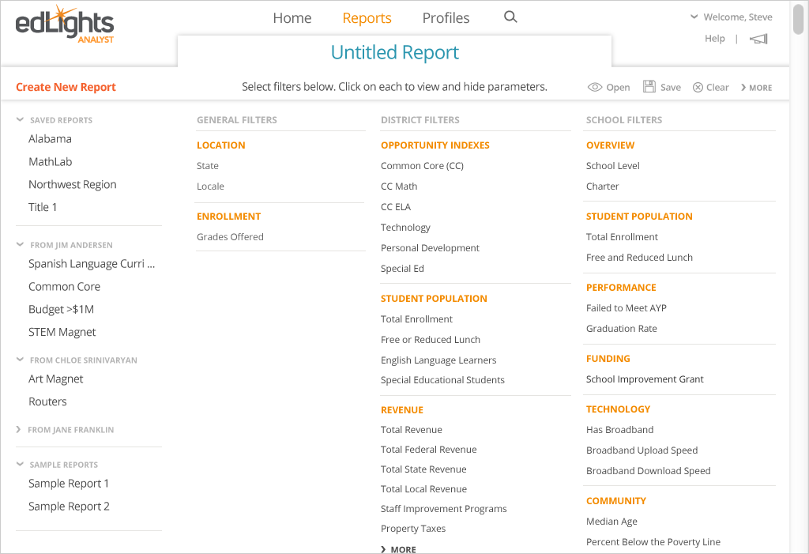809x554 pixels.
Task: Open the Northwest Region report
Action: point(72,184)
